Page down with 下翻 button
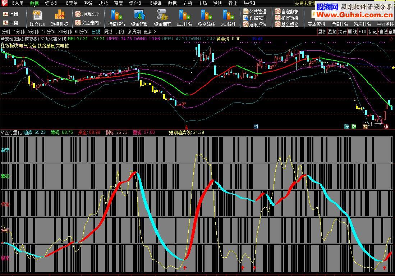 click(x=10, y=23)
